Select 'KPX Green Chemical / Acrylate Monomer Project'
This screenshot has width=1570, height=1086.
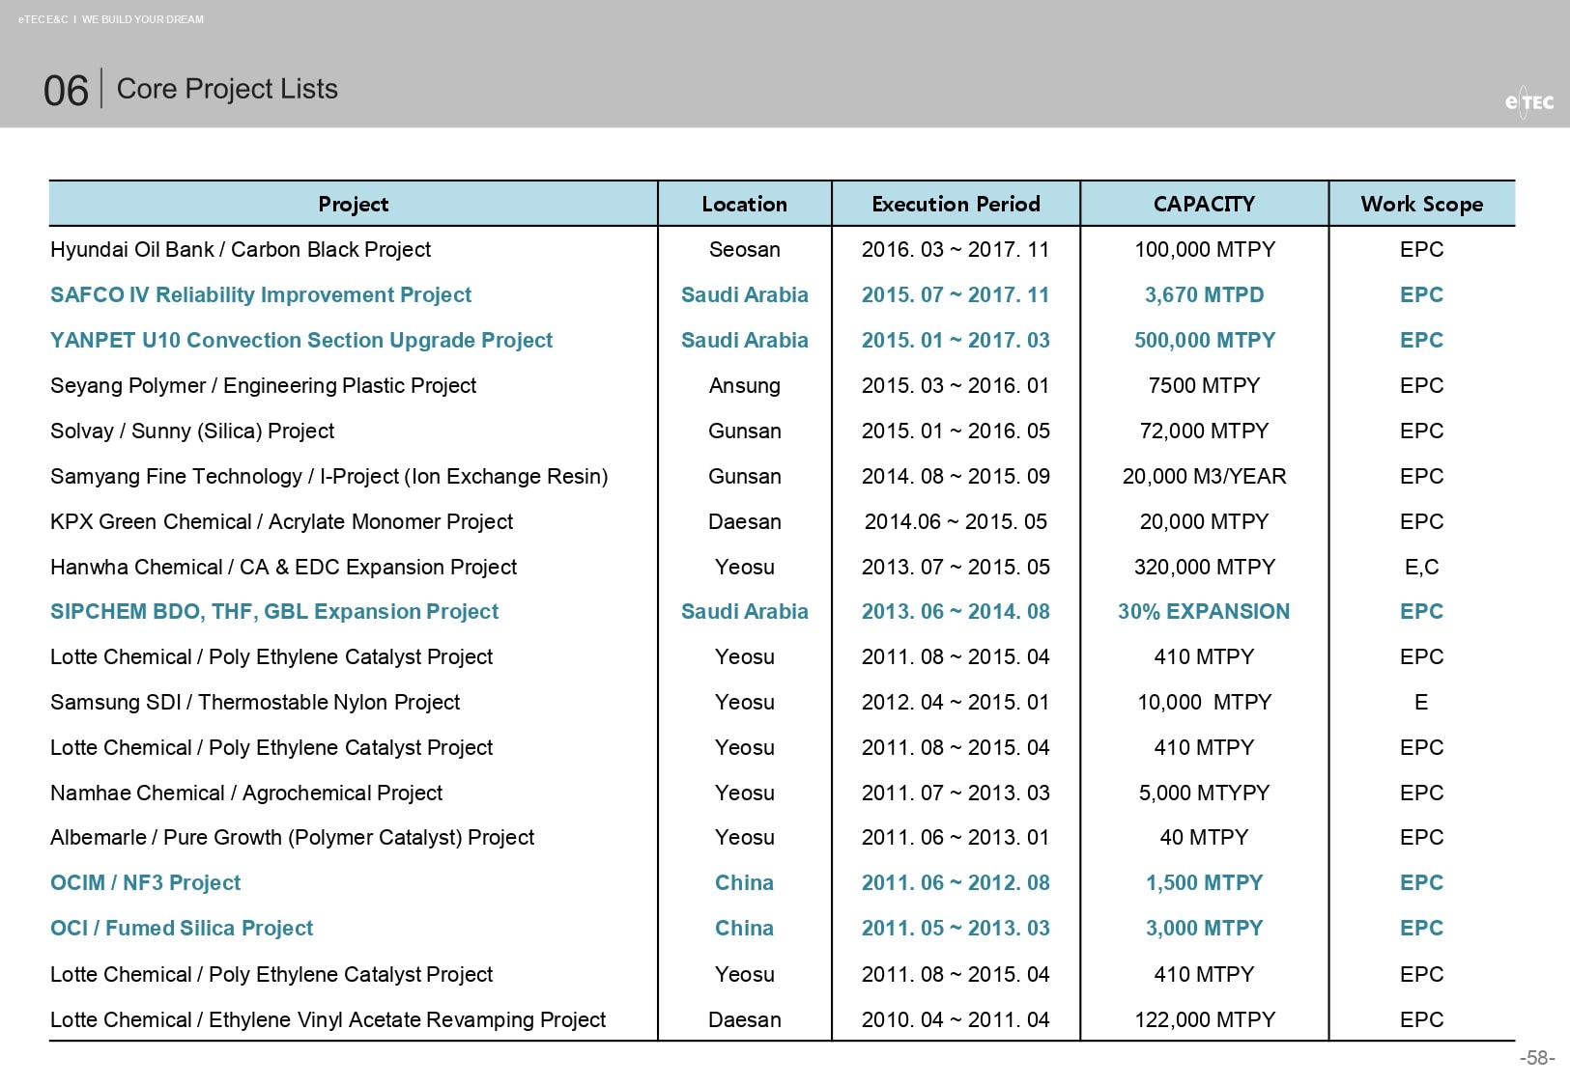click(x=281, y=521)
